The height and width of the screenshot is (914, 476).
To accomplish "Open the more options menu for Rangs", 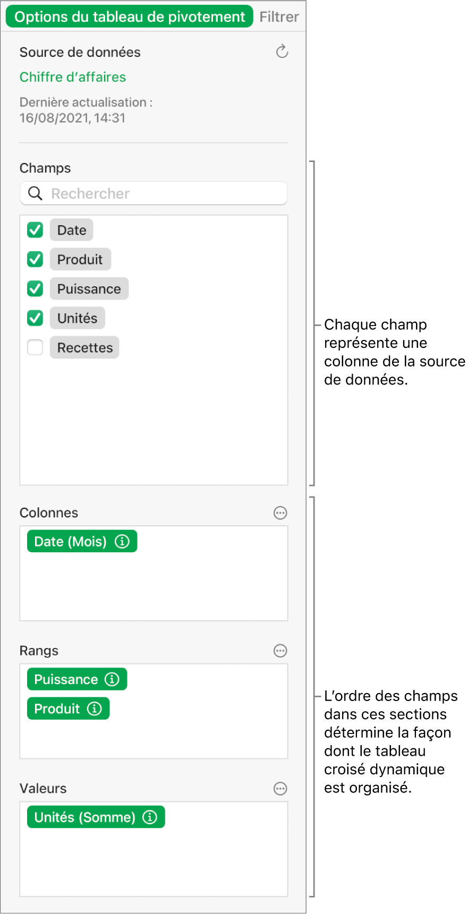I will (280, 651).
